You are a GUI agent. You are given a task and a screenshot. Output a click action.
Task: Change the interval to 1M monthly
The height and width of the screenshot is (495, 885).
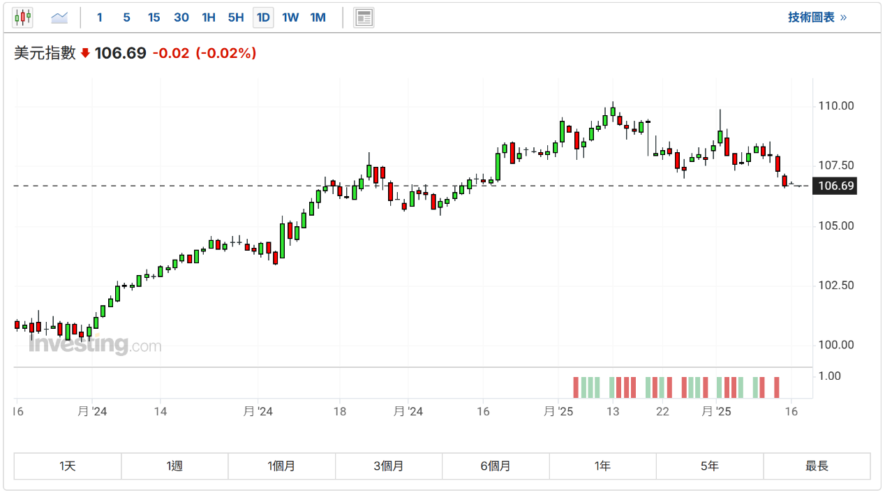(x=318, y=17)
